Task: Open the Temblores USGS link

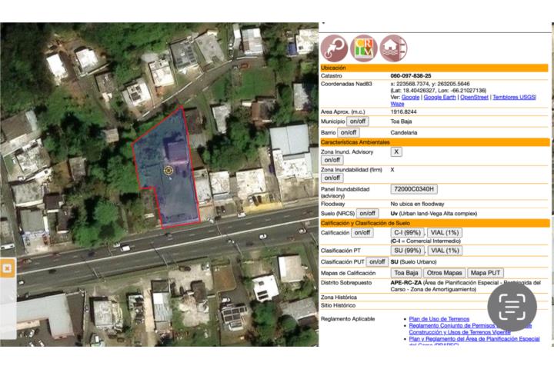Action: [515, 98]
